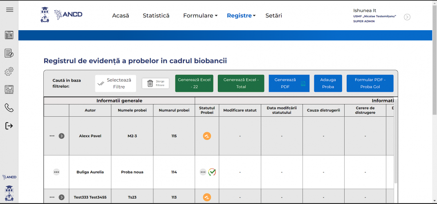Screen dimensions: 437x204
Task: Click the Generează PDF button
Action: pyautogui.click(x=289, y=83)
